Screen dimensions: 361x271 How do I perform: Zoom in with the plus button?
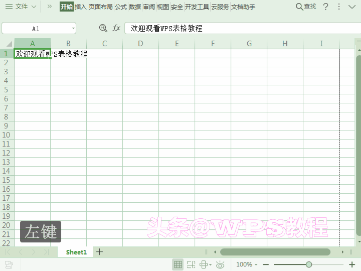click(x=352, y=264)
